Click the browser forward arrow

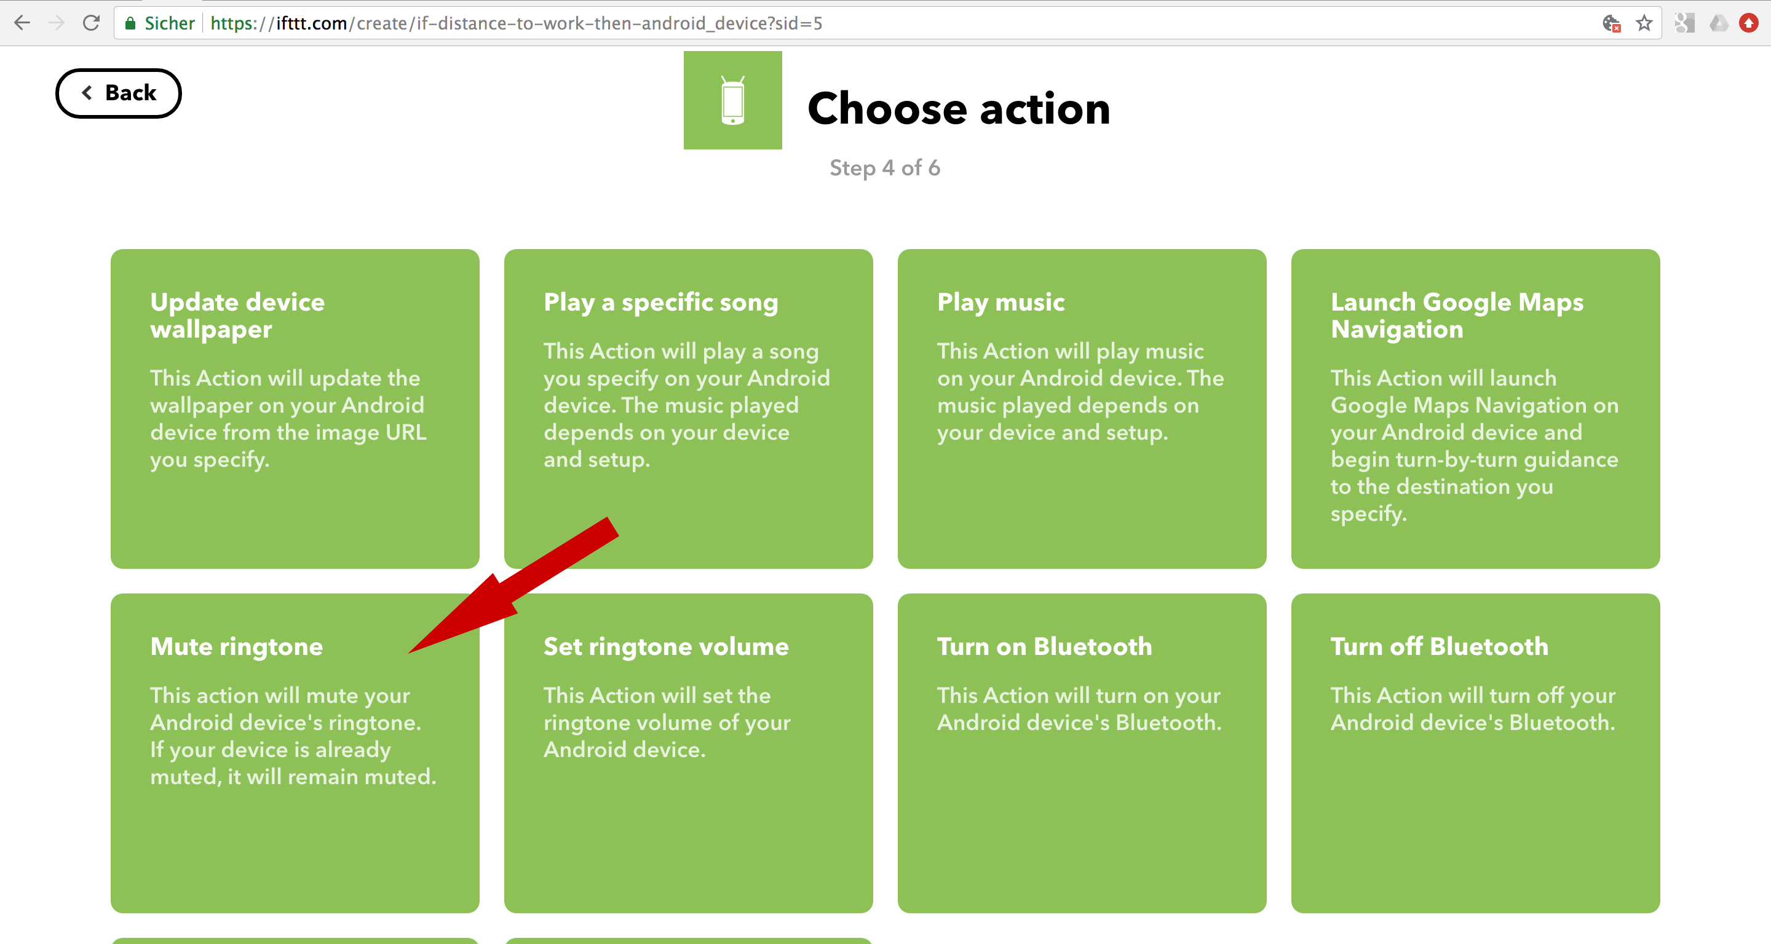pyautogui.click(x=57, y=23)
